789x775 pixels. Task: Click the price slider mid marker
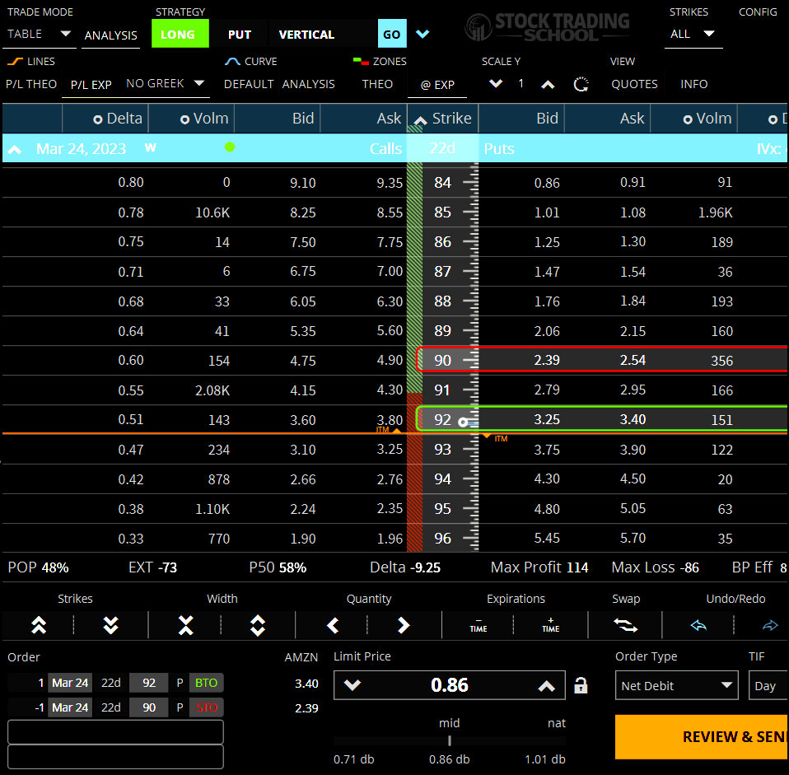pos(450,740)
